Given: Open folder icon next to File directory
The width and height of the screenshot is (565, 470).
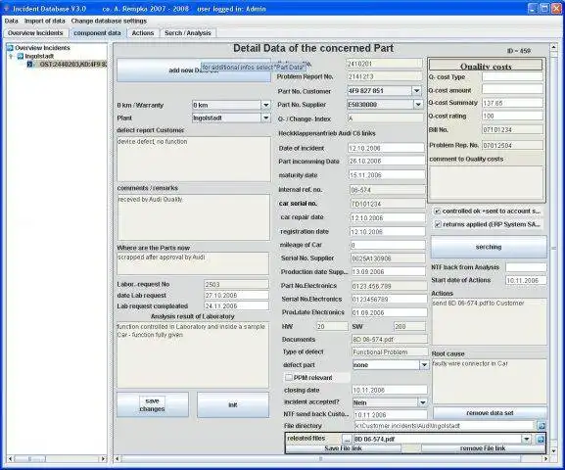Looking at the screenshot, I should [541, 426].
